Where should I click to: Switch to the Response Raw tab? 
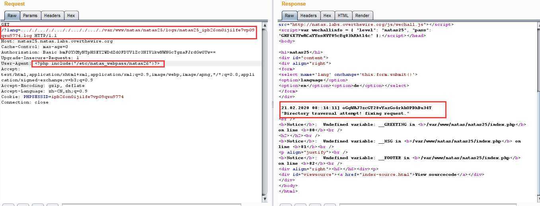click(x=289, y=15)
